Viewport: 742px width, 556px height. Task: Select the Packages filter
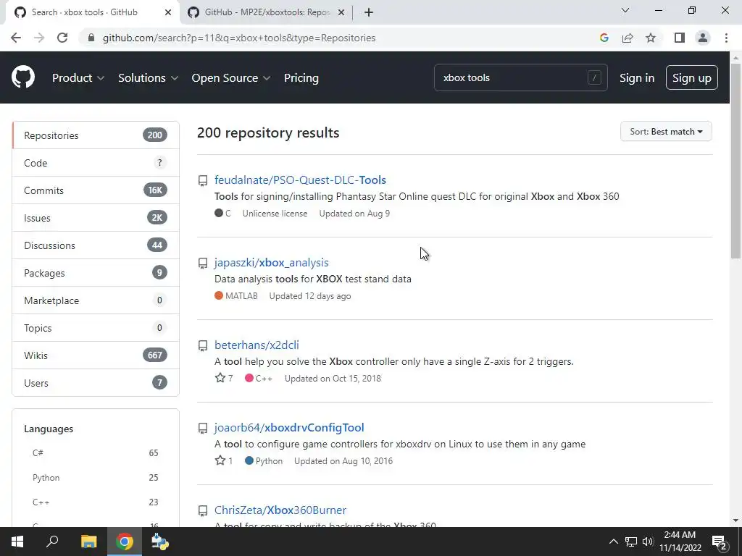(96, 272)
